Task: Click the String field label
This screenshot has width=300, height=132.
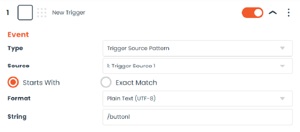Action: click(x=17, y=117)
